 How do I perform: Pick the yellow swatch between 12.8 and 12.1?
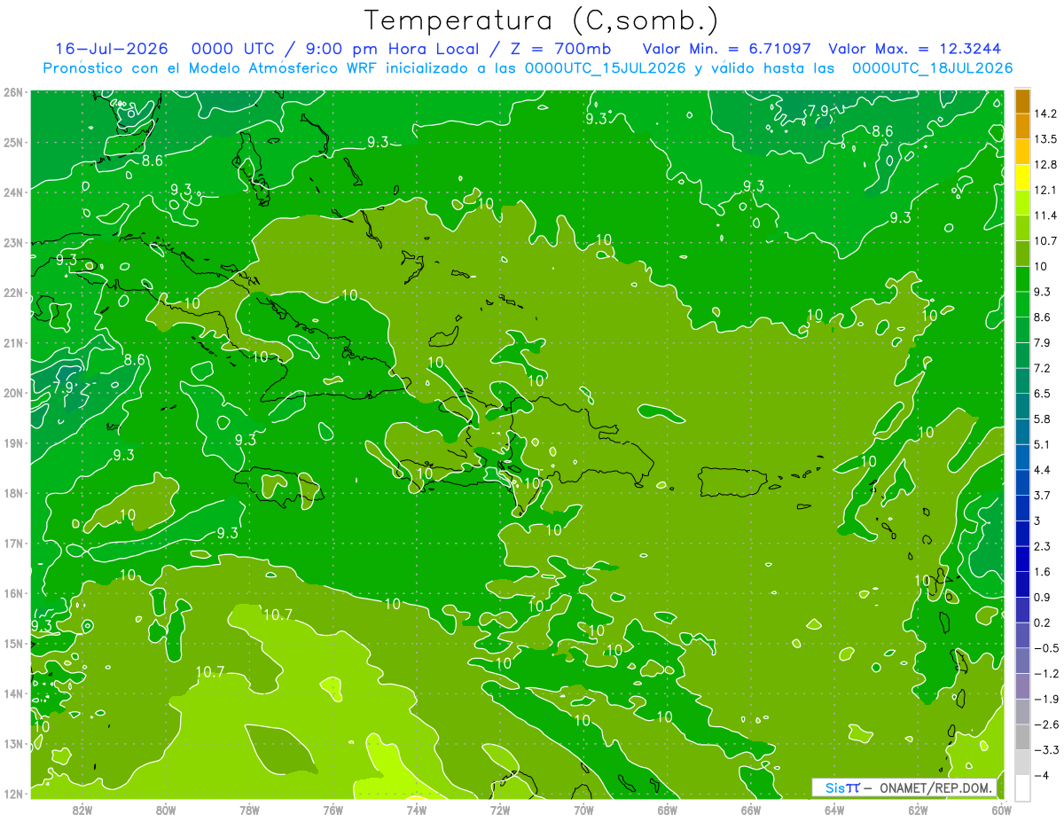point(1022,176)
